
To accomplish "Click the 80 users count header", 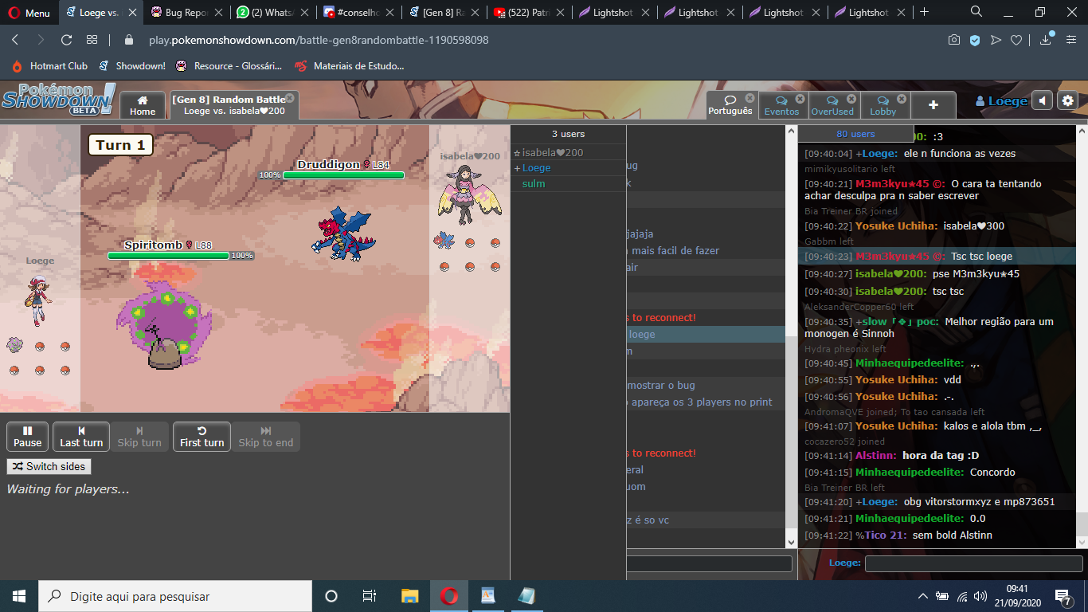I will tap(855, 134).
